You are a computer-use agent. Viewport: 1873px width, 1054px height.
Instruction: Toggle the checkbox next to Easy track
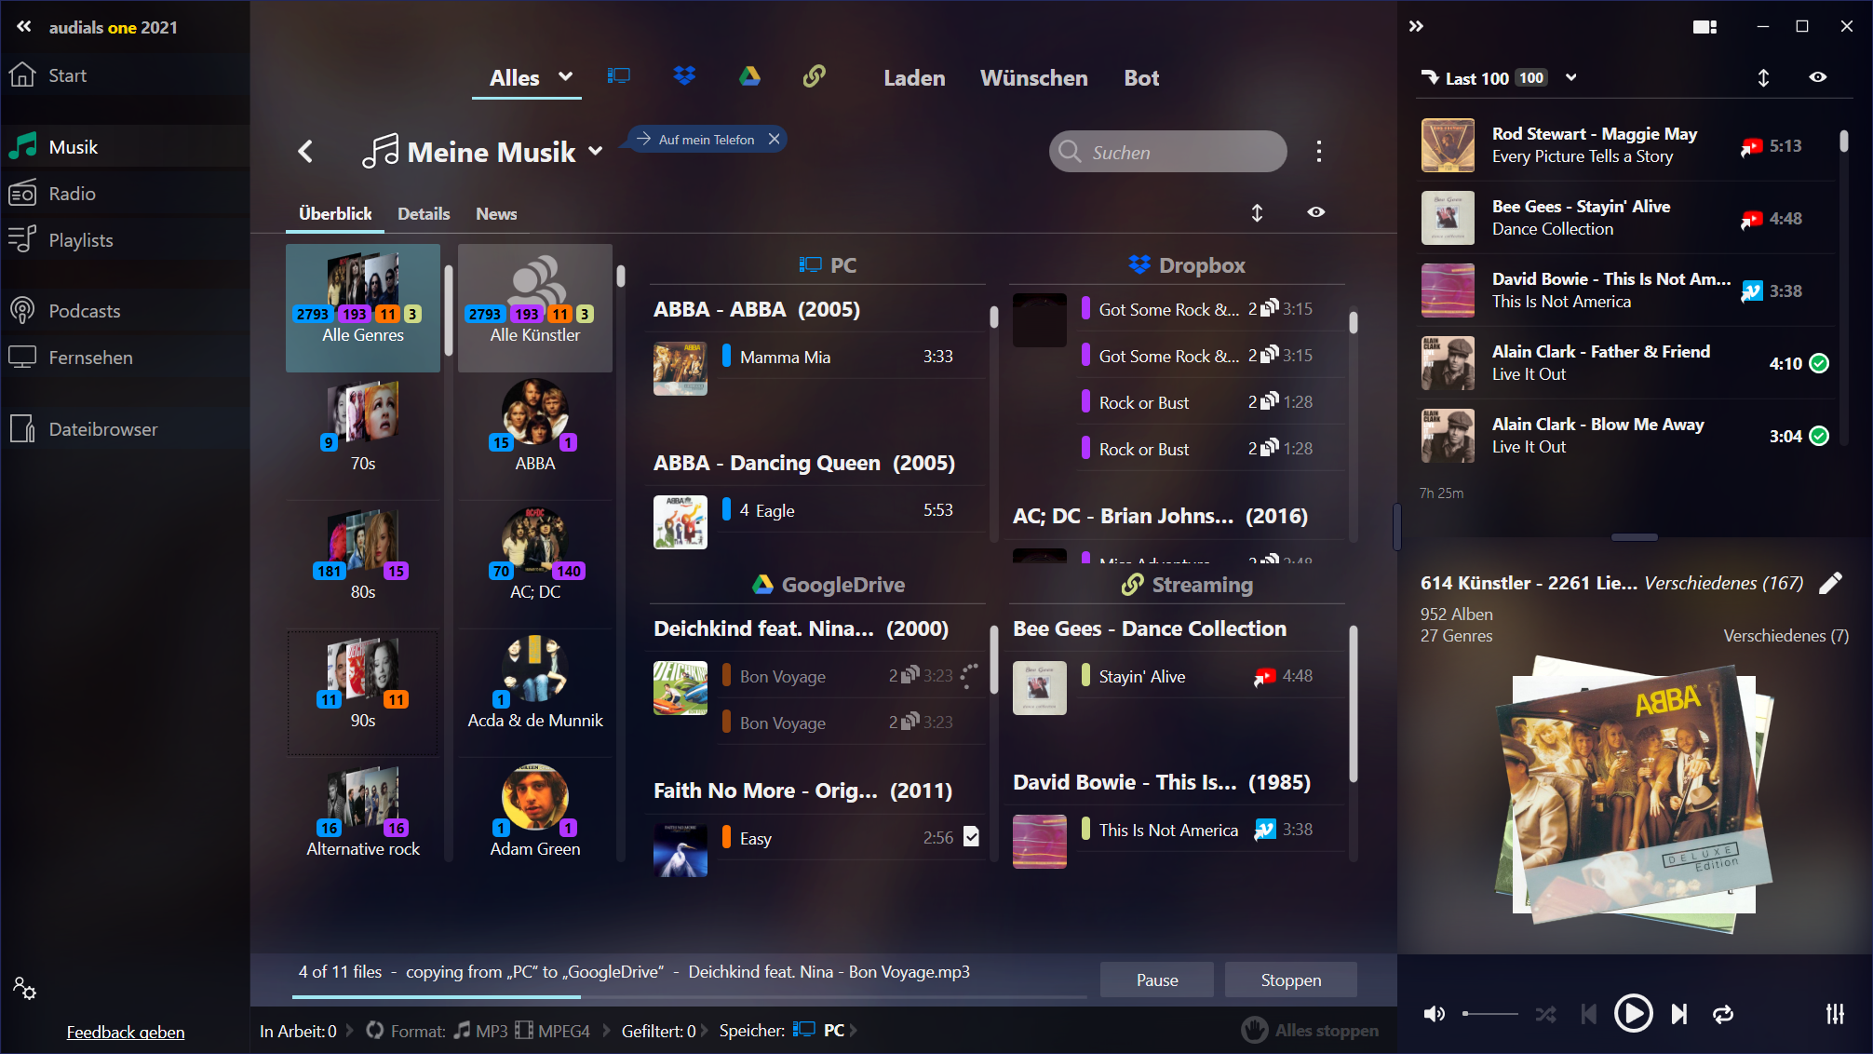click(971, 836)
